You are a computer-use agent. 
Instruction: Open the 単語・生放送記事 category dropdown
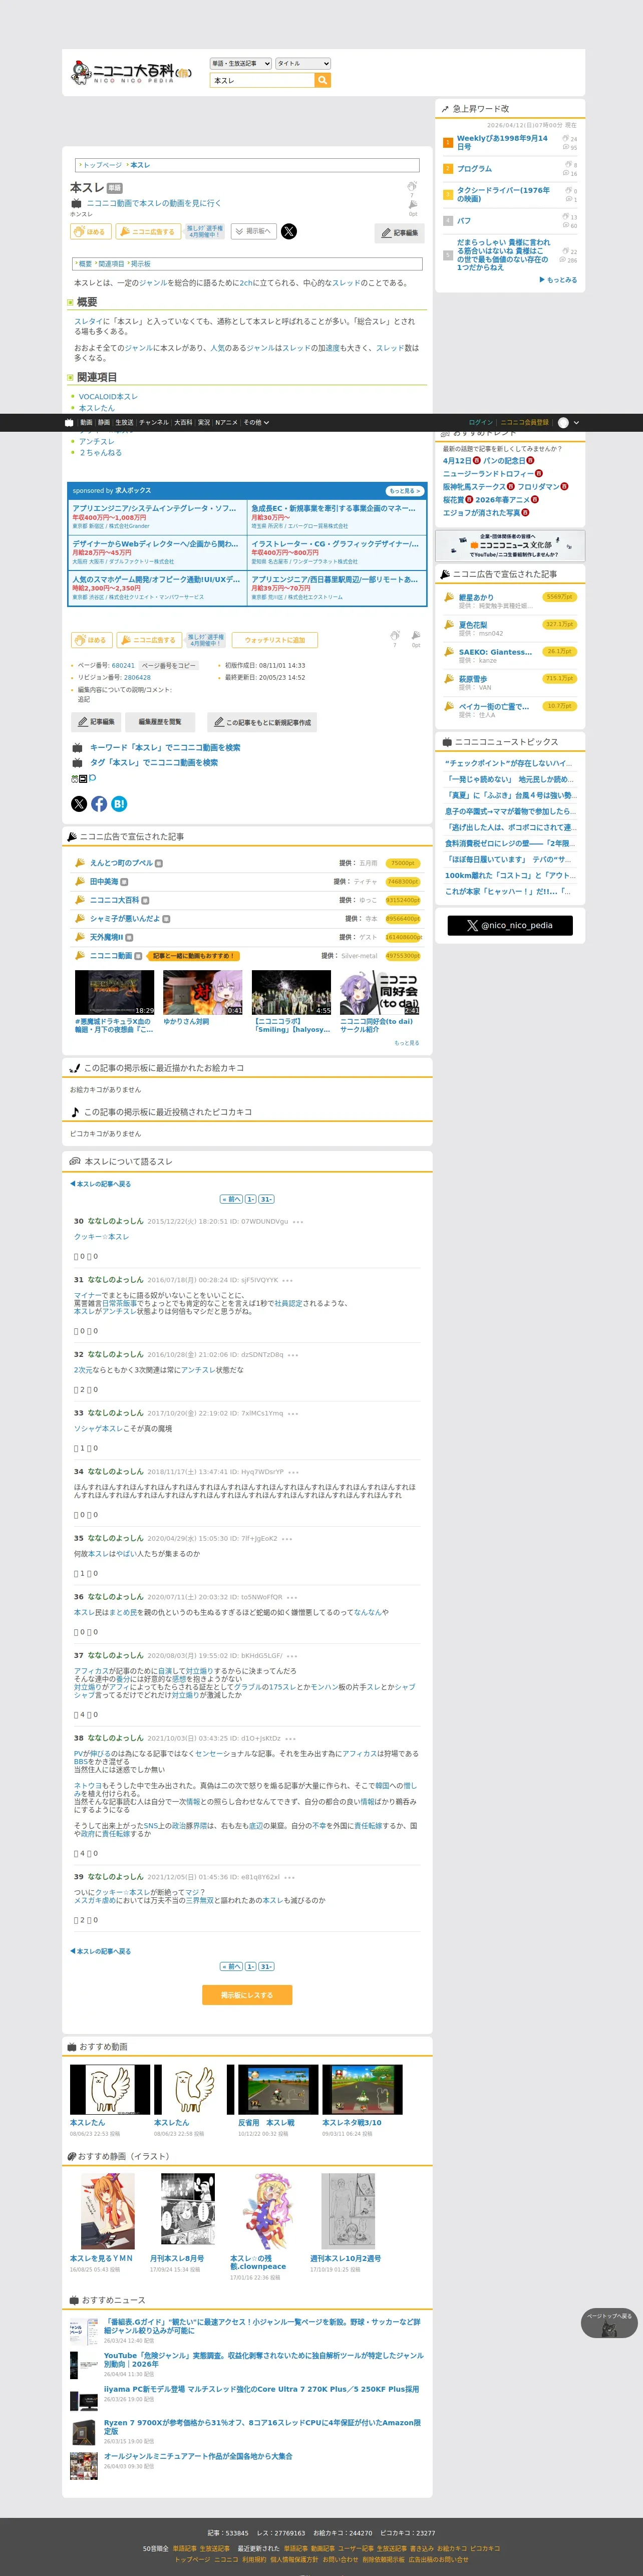point(241,64)
